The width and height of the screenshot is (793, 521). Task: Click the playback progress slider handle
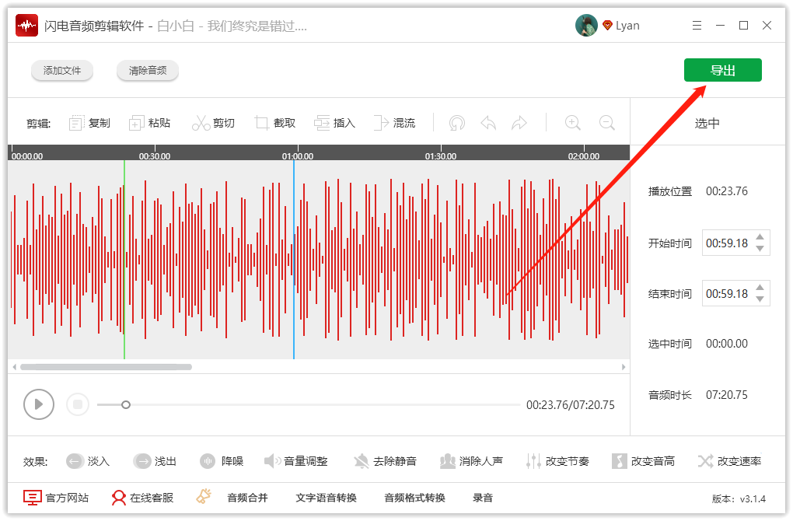click(x=126, y=404)
